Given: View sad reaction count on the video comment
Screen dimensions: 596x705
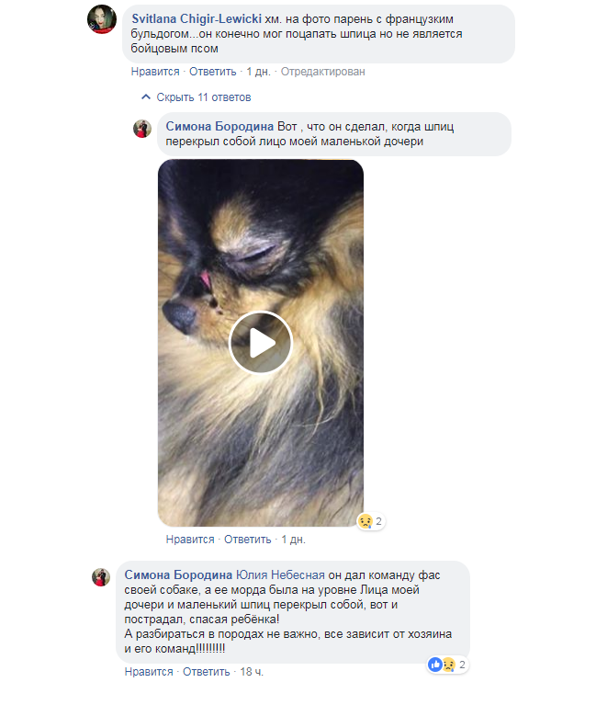Looking at the screenshot, I should coord(371,521).
